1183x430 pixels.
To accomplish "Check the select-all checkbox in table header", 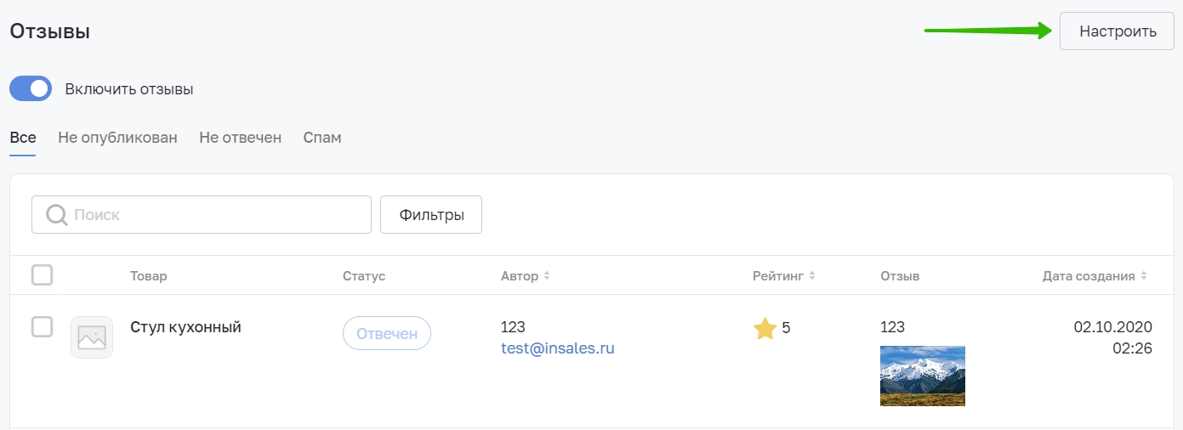I will point(42,275).
